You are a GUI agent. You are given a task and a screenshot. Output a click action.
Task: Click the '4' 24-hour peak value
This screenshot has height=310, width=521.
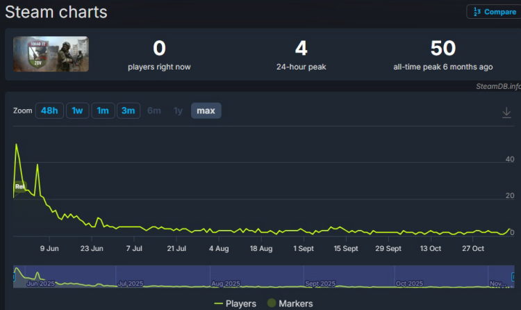coord(301,48)
